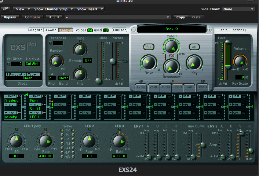Image resolution: width=259 pixels, height=176 pixels.
Task: Toggle via inv on Pitch modulation slot
Action: 44,104
